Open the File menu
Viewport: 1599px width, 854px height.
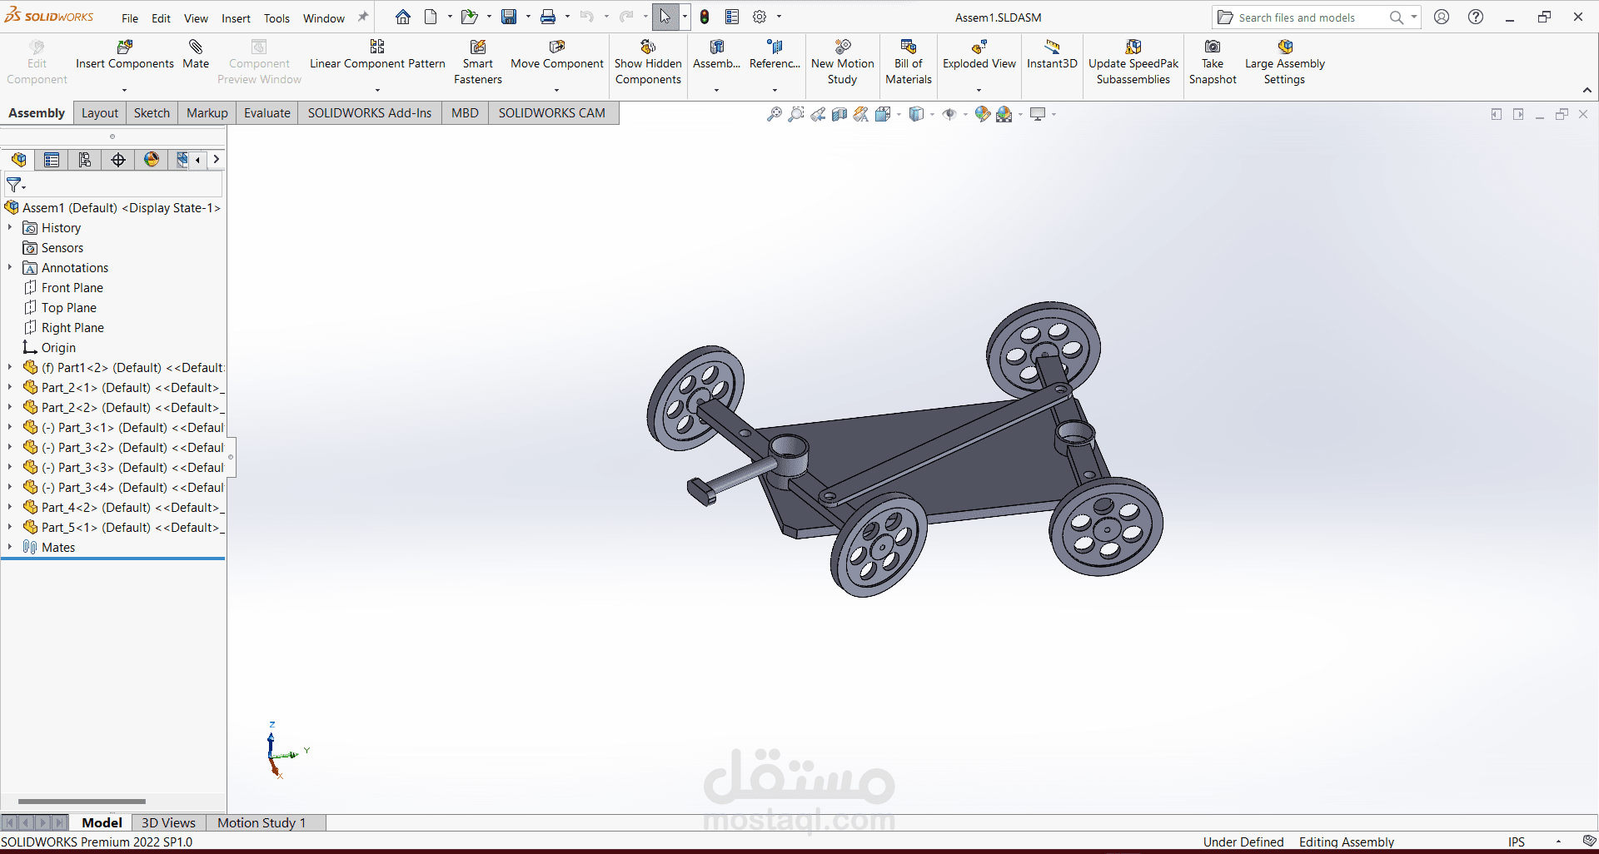click(130, 18)
